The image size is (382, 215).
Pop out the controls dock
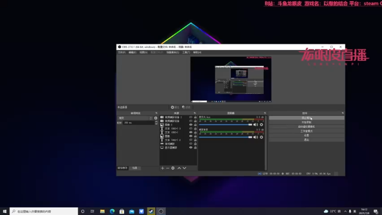tap(343, 113)
